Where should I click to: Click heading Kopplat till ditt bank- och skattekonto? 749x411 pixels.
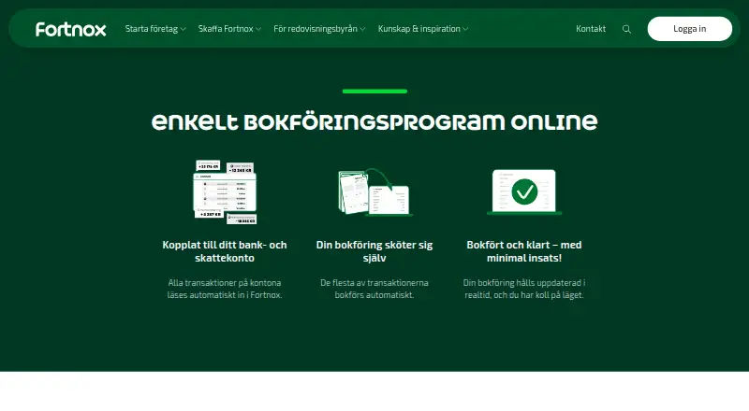[x=225, y=251]
